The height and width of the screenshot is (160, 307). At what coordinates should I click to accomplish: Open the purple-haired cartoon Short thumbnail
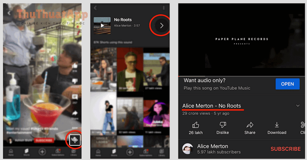157,113
